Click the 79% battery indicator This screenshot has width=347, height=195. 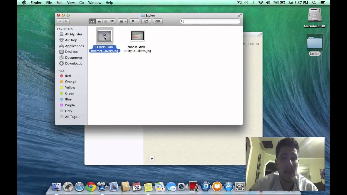279,2
